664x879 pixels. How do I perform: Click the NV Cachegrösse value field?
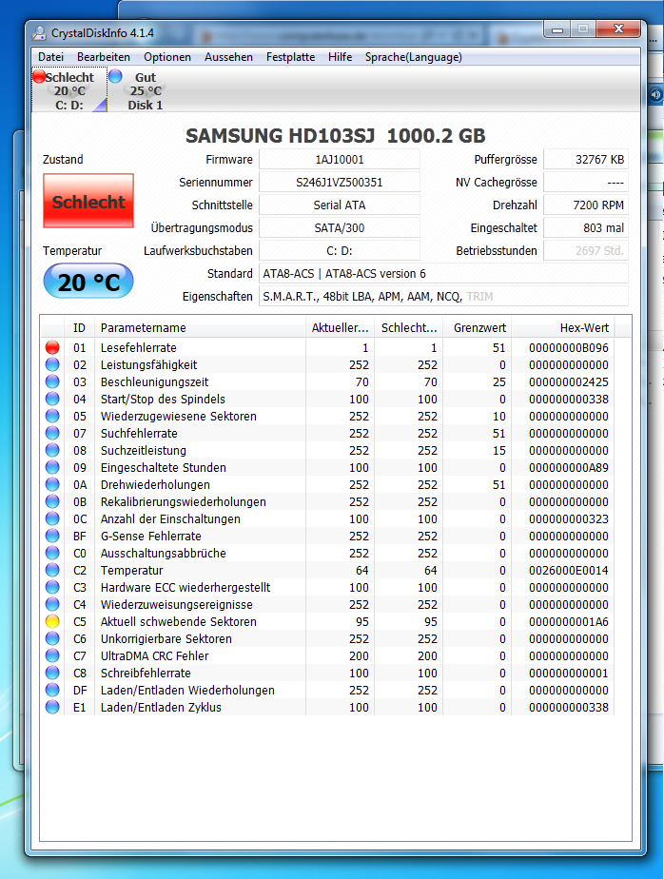(586, 183)
